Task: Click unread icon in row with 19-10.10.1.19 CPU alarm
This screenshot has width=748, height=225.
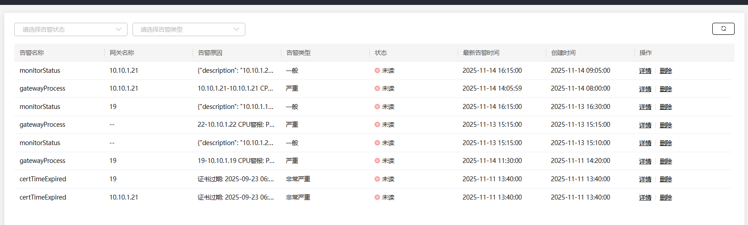Action: 377,161
